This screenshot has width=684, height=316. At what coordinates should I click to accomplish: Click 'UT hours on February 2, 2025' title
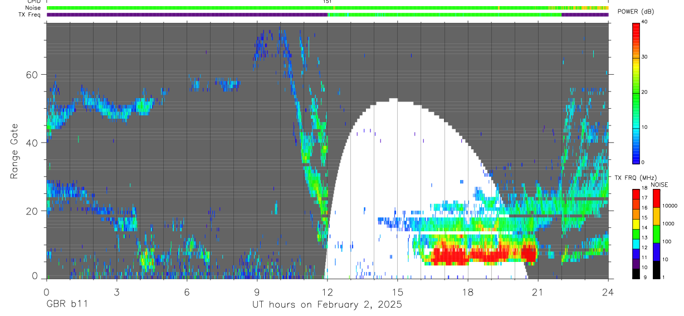point(327,305)
